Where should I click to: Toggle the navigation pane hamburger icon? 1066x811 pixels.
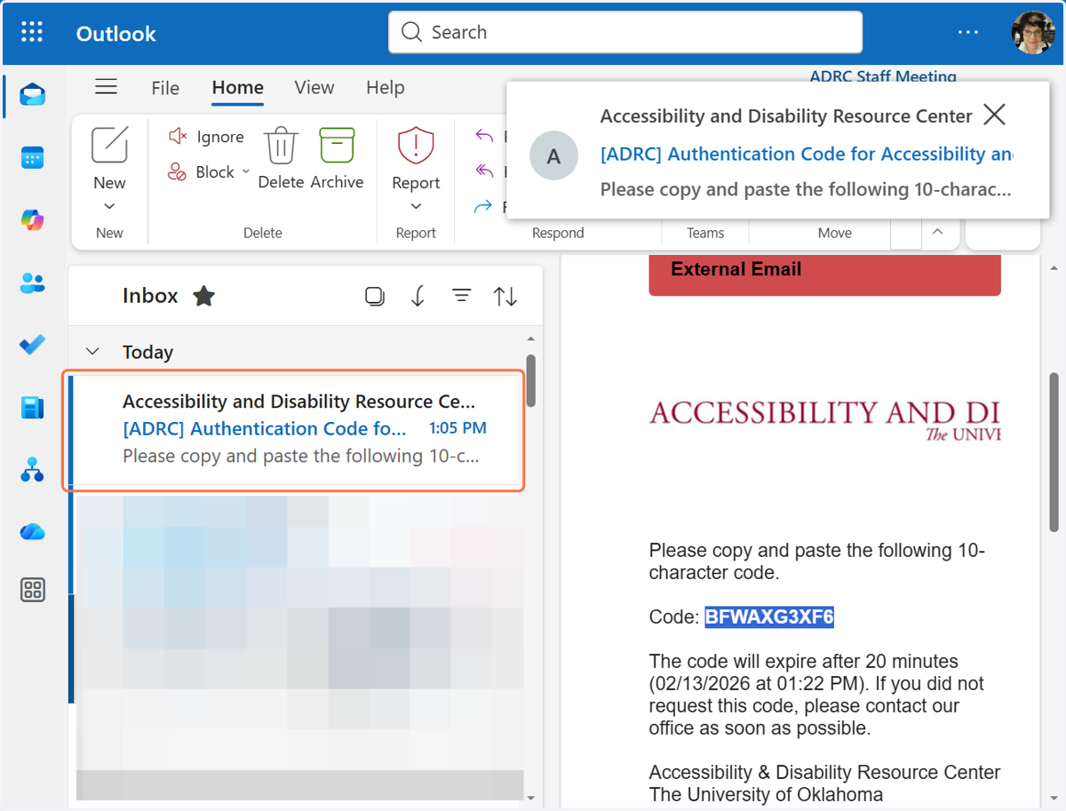[107, 86]
